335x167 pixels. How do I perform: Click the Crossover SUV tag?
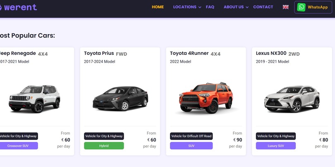point(19,146)
